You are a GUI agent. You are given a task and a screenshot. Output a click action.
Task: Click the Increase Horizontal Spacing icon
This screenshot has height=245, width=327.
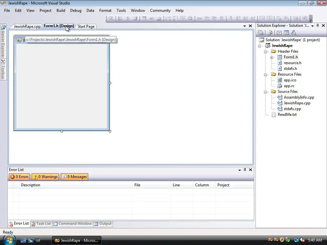click(207, 19)
